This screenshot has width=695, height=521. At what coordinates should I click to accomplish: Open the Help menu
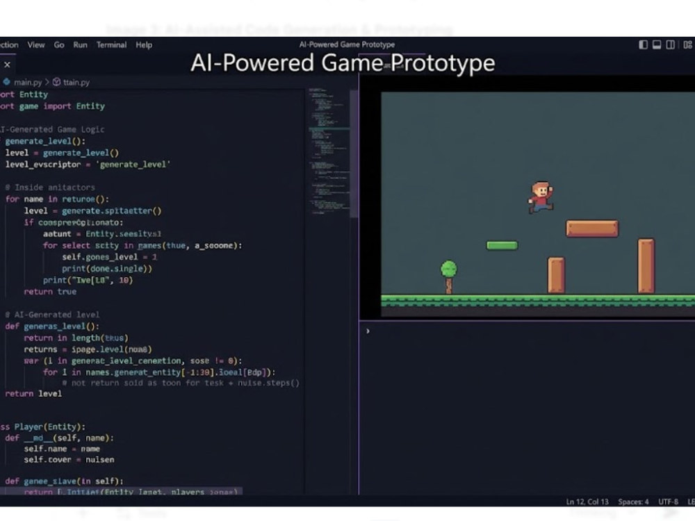click(144, 44)
